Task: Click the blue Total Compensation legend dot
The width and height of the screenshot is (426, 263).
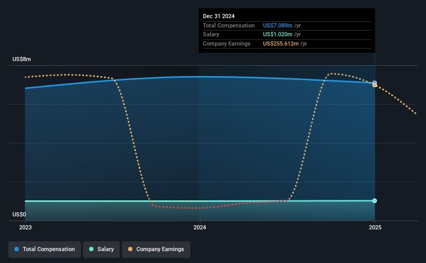Action: pyautogui.click(x=17, y=249)
